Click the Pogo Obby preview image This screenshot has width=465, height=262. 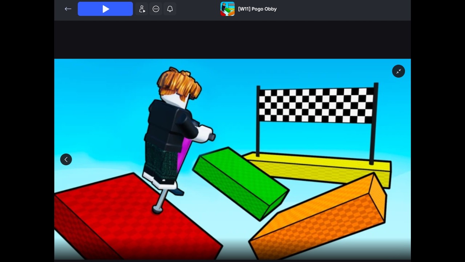[x=232, y=159]
